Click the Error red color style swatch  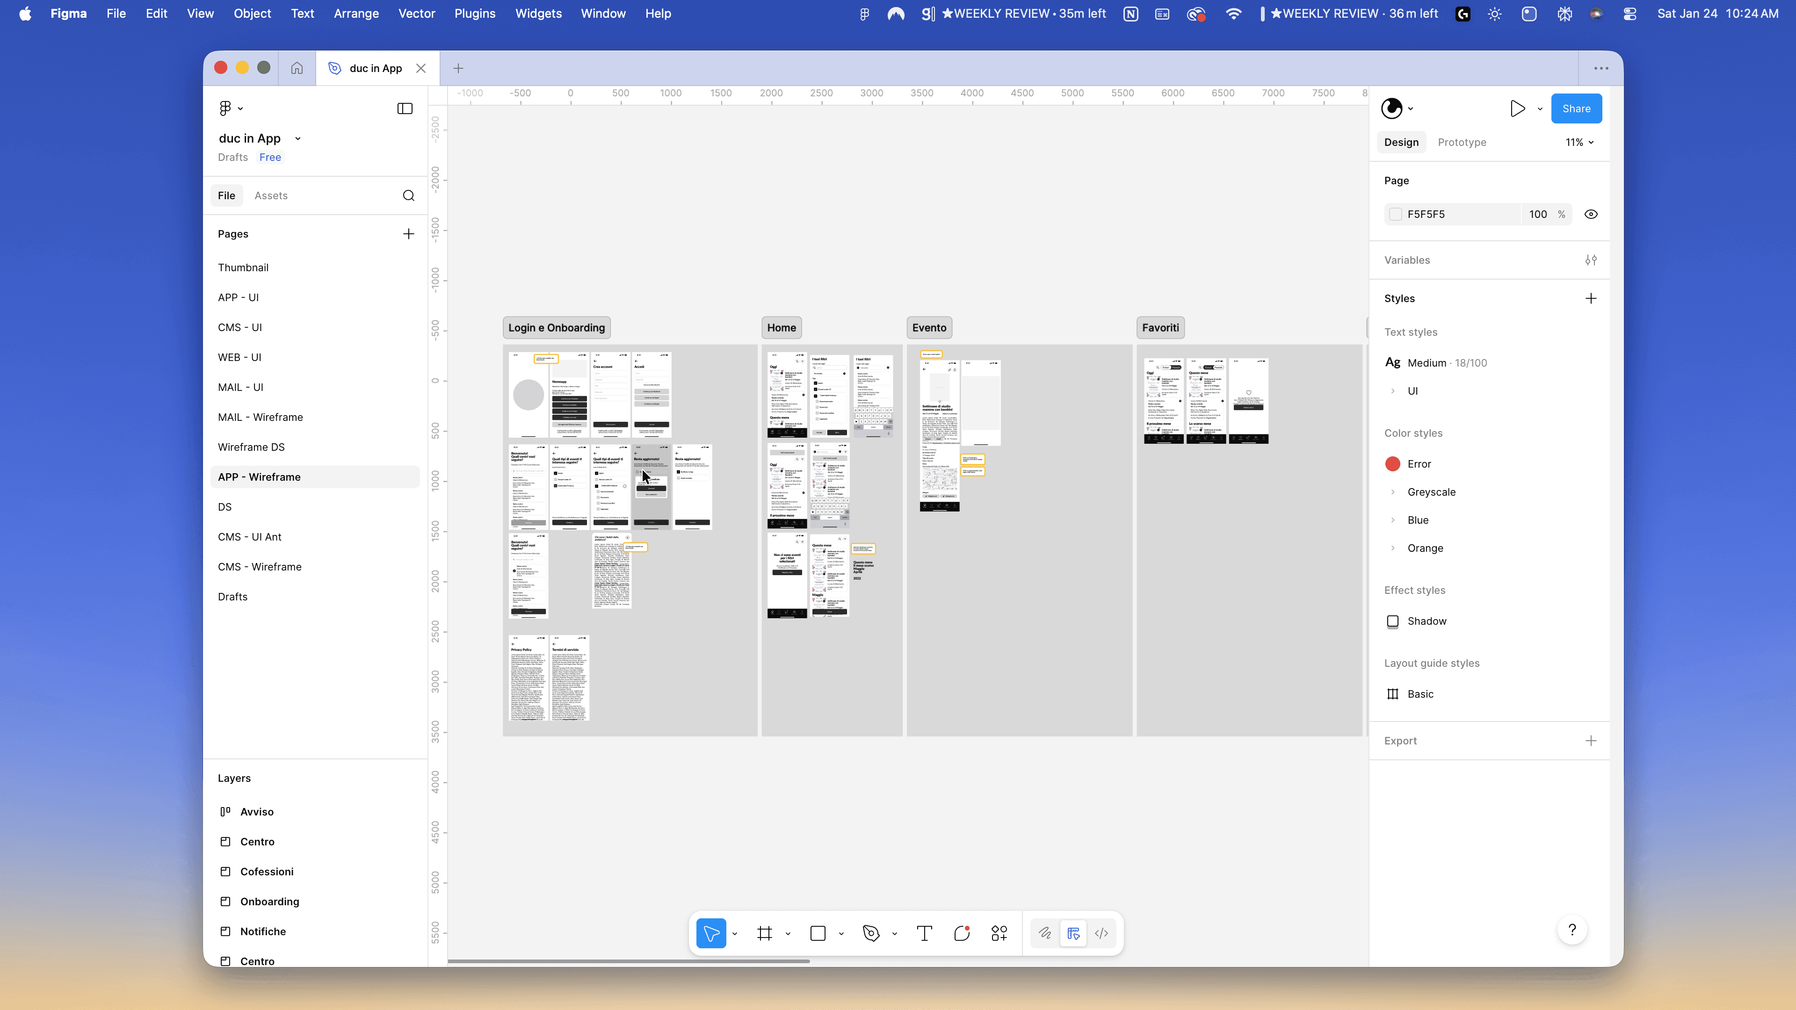point(1392,464)
